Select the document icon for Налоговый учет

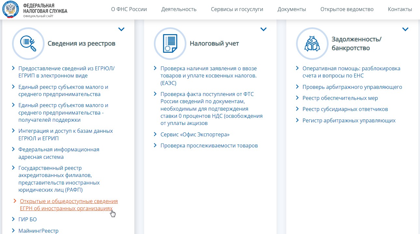pos(170,43)
